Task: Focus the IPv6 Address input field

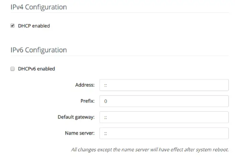Action: (164, 85)
